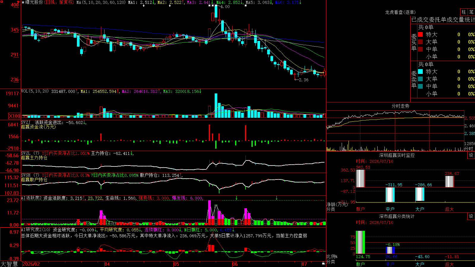The width and height of the screenshot is (475, 267).
Task: Click the teal 中单 sell-order color square
Action: pyautogui.click(x=420, y=86)
